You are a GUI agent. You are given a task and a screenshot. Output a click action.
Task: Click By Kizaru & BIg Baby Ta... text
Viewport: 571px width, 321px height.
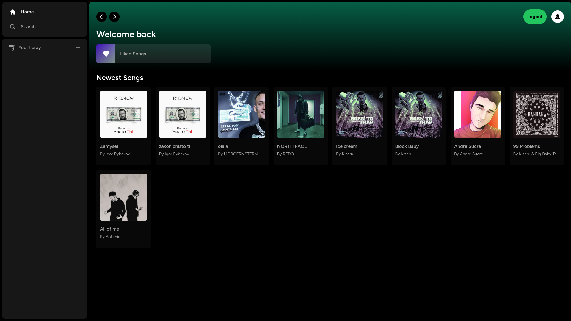pyautogui.click(x=536, y=154)
